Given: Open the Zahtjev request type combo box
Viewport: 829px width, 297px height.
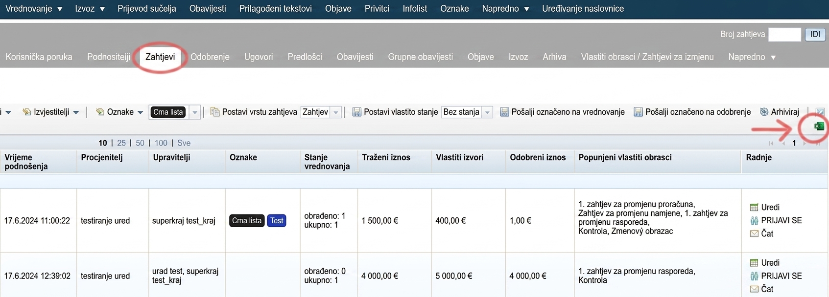Looking at the screenshot, I should [x=336, y=112].
